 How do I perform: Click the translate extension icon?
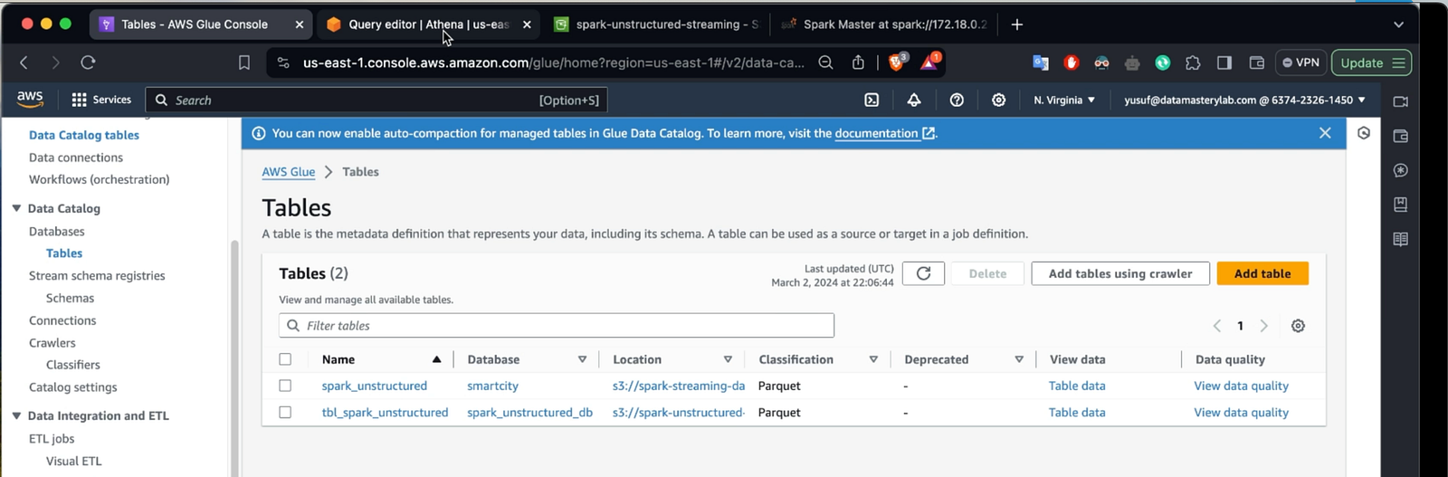point(1041,62)
